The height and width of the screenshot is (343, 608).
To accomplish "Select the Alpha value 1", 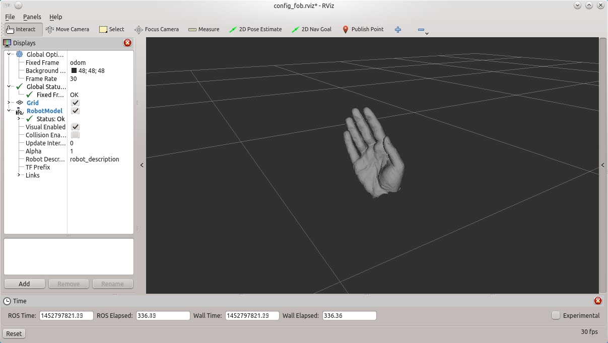I will [72, 151].
